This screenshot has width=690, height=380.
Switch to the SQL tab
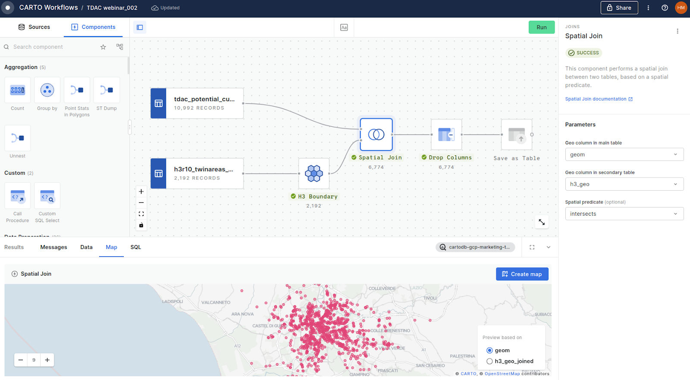[x=136, y=247]
